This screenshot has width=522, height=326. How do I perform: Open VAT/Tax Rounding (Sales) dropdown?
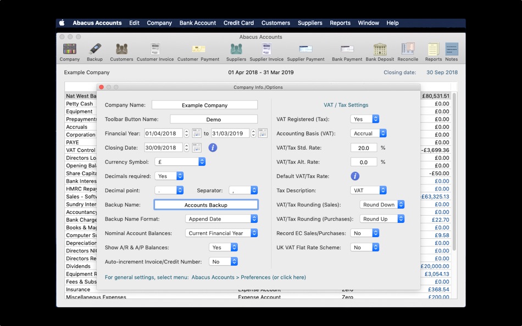(x=382, y=205)
